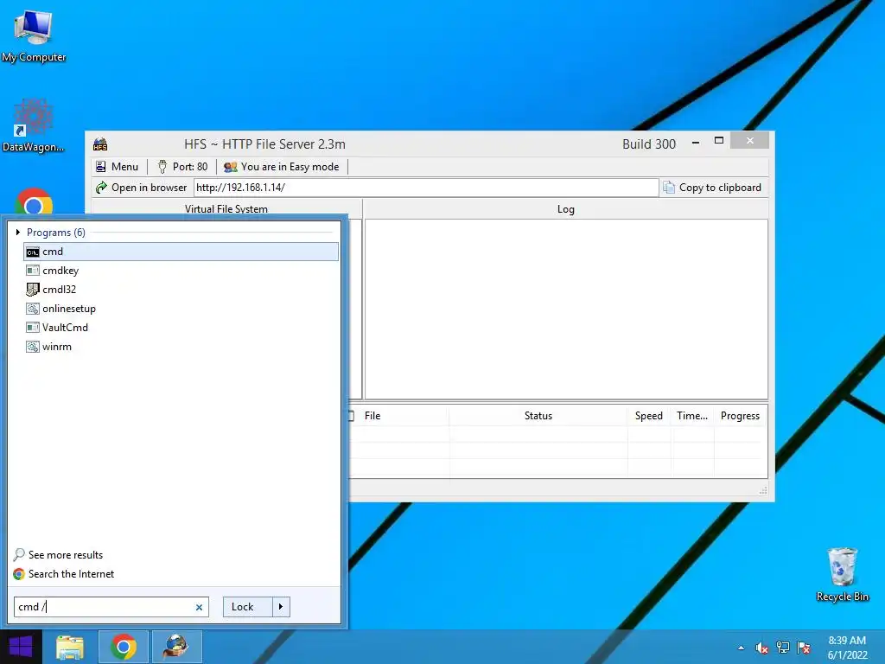Click the HFS URL address field
Viewport: 885px width, 664px height.
coord(426,188)
